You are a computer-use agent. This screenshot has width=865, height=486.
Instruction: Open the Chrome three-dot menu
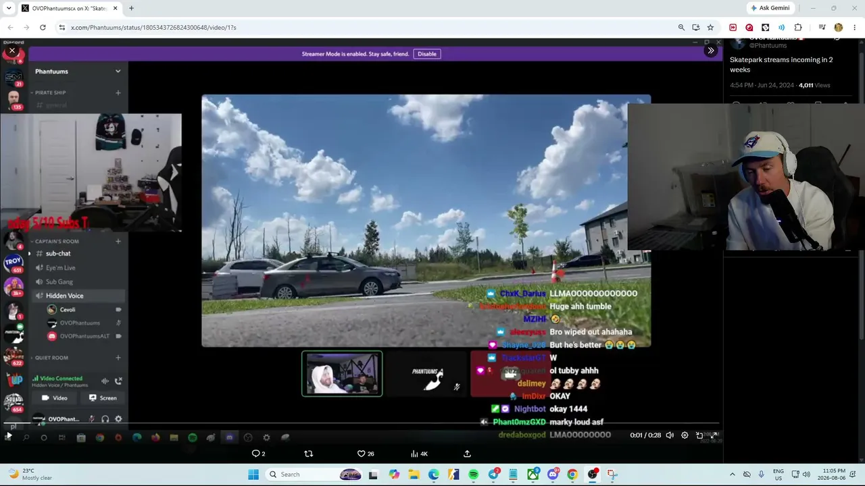[x=855, y=28]
